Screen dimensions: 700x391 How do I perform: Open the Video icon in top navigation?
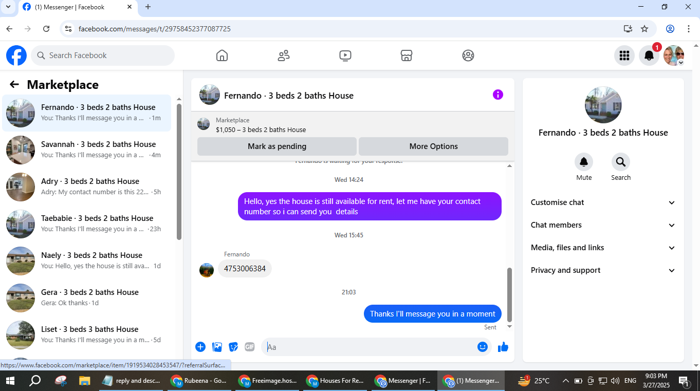(x=345, y=55)
